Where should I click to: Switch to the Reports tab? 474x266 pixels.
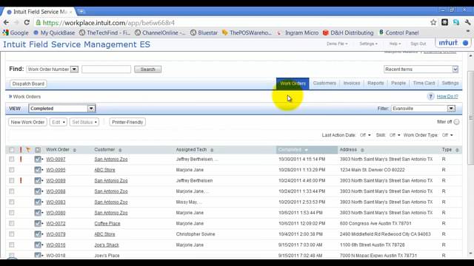pyautogui.click(x=375, y=83)
